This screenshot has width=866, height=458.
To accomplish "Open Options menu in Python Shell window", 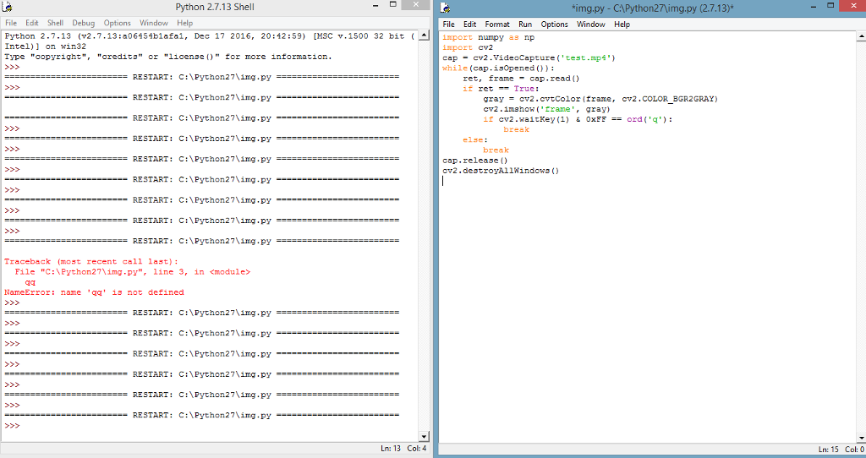I will pos(117,23).
